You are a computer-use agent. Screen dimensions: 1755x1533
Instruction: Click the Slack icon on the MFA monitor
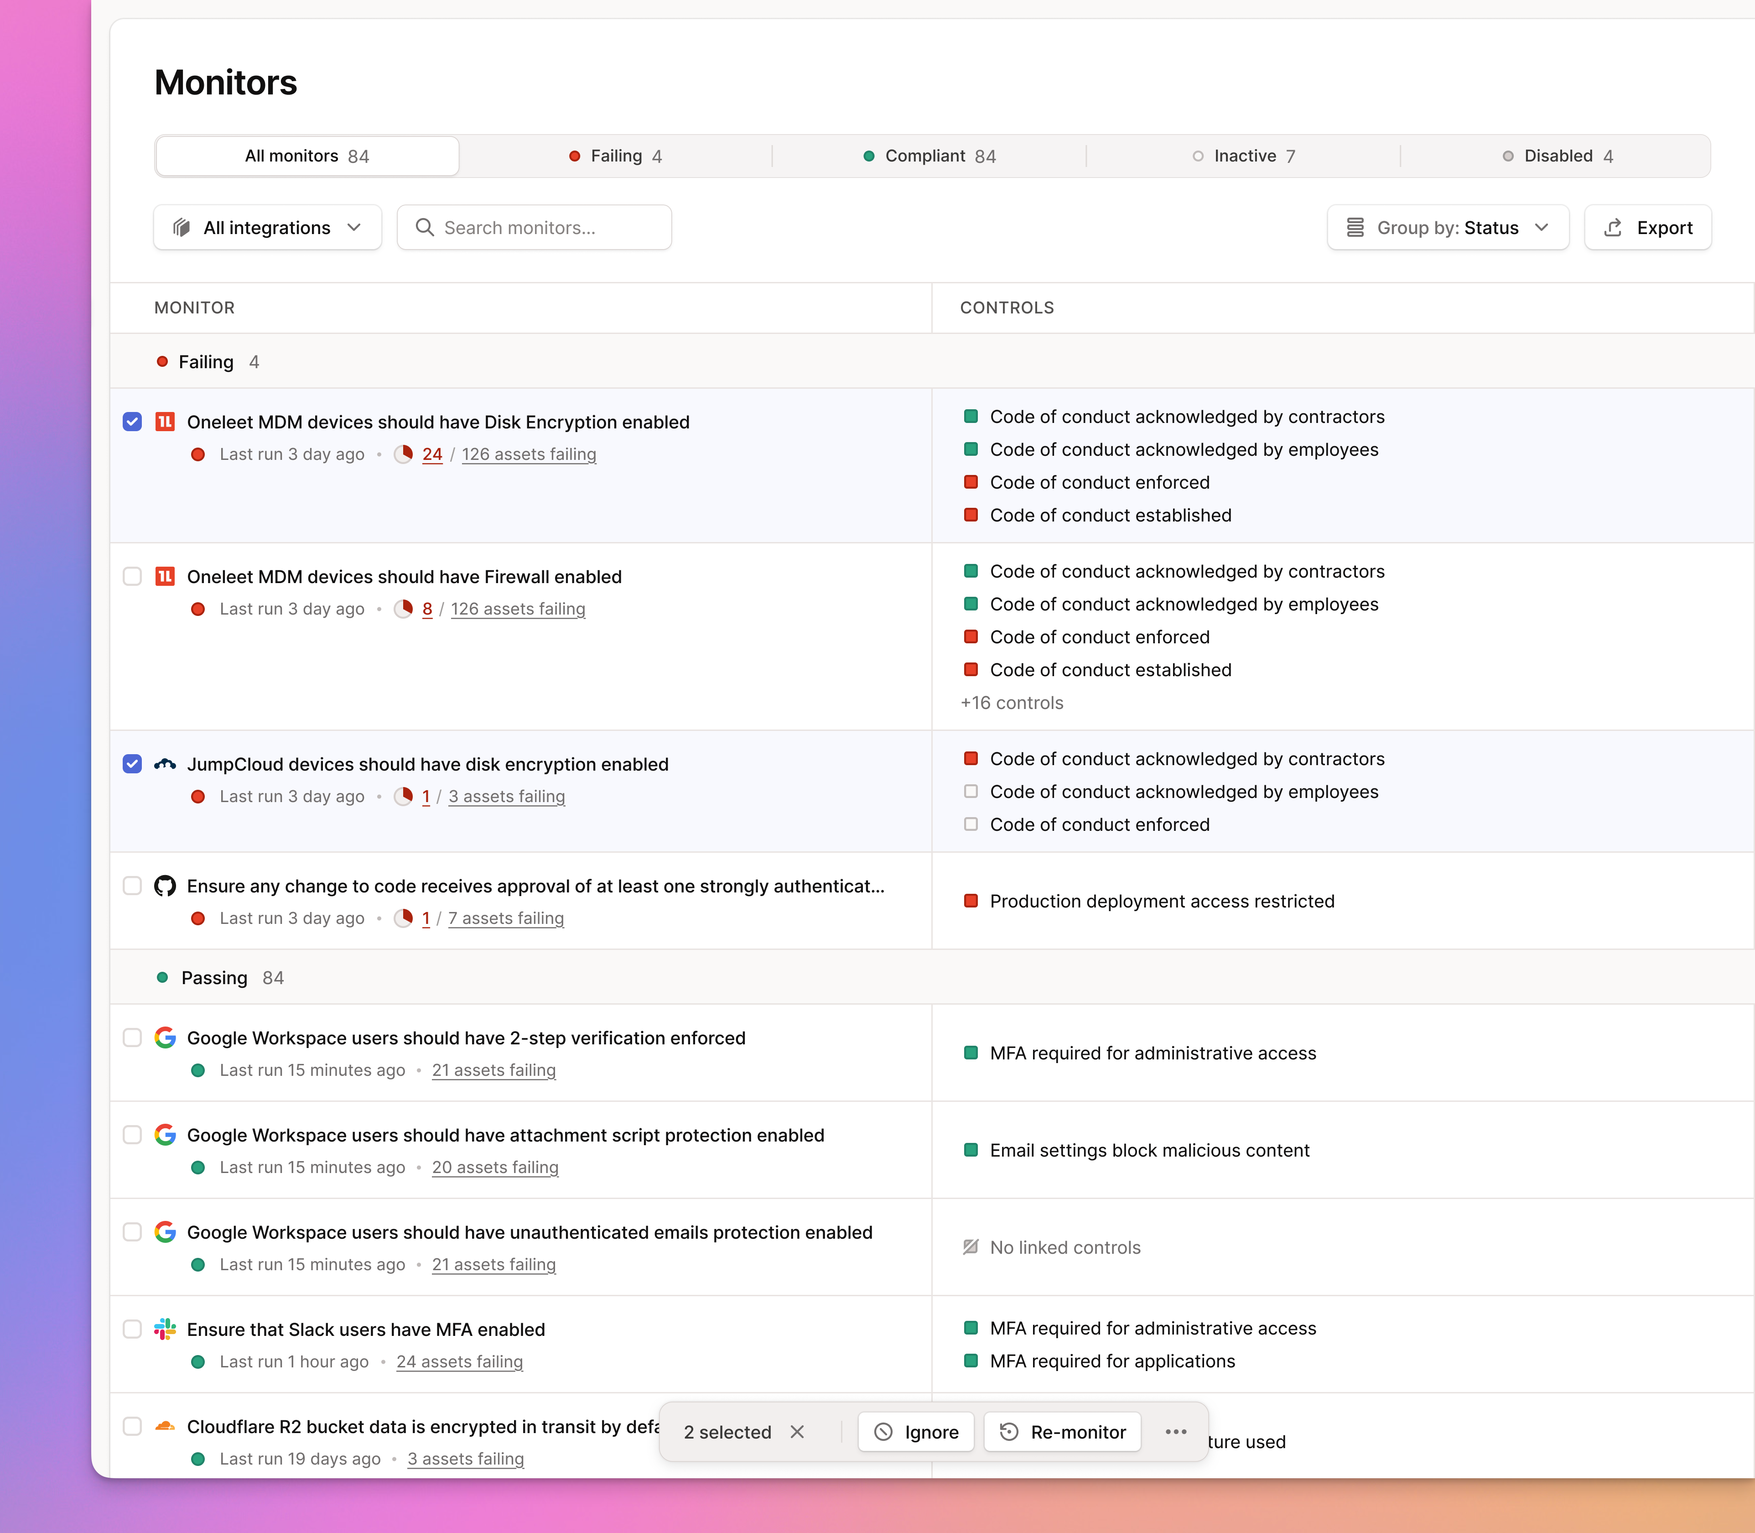click(166, 1330)
